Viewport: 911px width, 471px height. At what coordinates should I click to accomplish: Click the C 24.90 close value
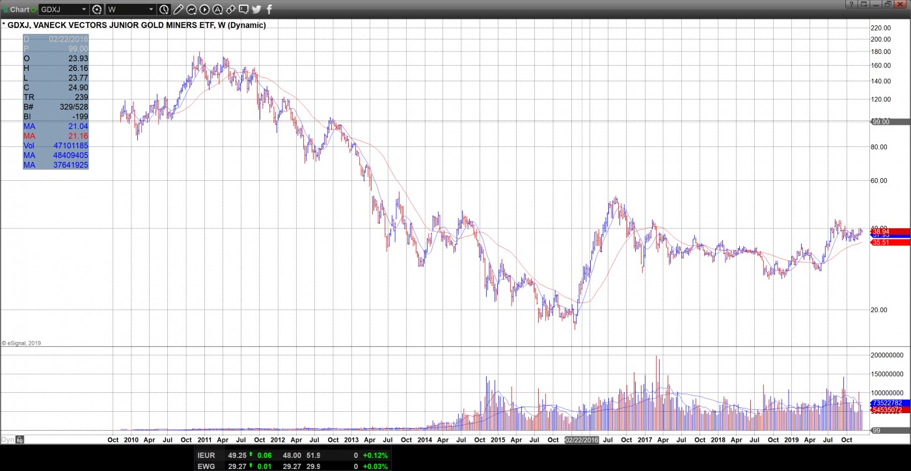(x=78, y=87)
